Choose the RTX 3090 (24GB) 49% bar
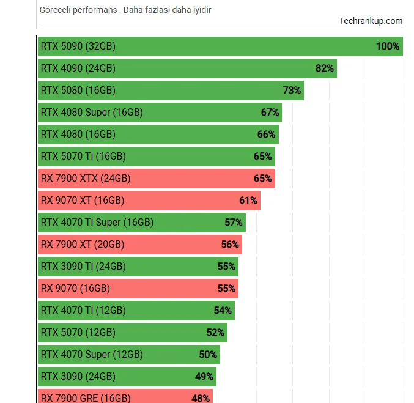The height and width of the screenshot is (403, 414). (x=125, y=377)
